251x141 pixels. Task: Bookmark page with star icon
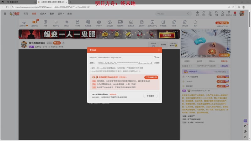(233, 7)
